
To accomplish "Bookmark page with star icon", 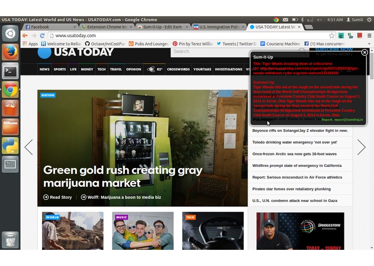I will coord(331,36).
